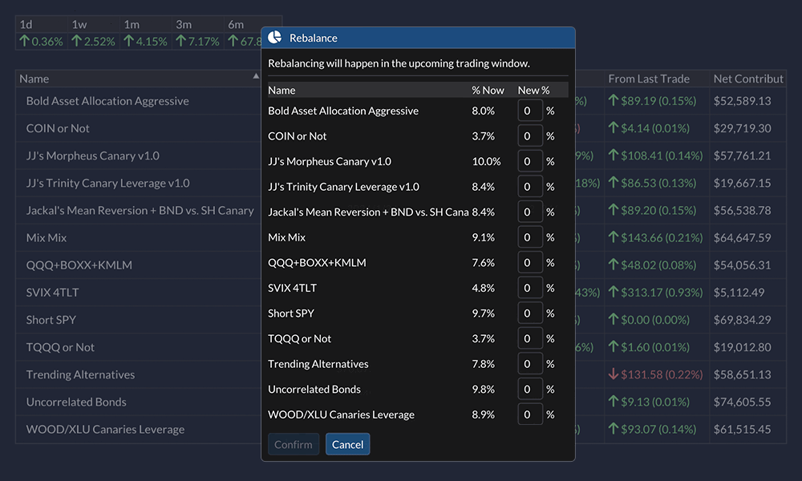Click net contribution $5,112.49
Image resolution: width=802 pixels, height=481 pixels.
pyautogui.click(x=739, y=293)
